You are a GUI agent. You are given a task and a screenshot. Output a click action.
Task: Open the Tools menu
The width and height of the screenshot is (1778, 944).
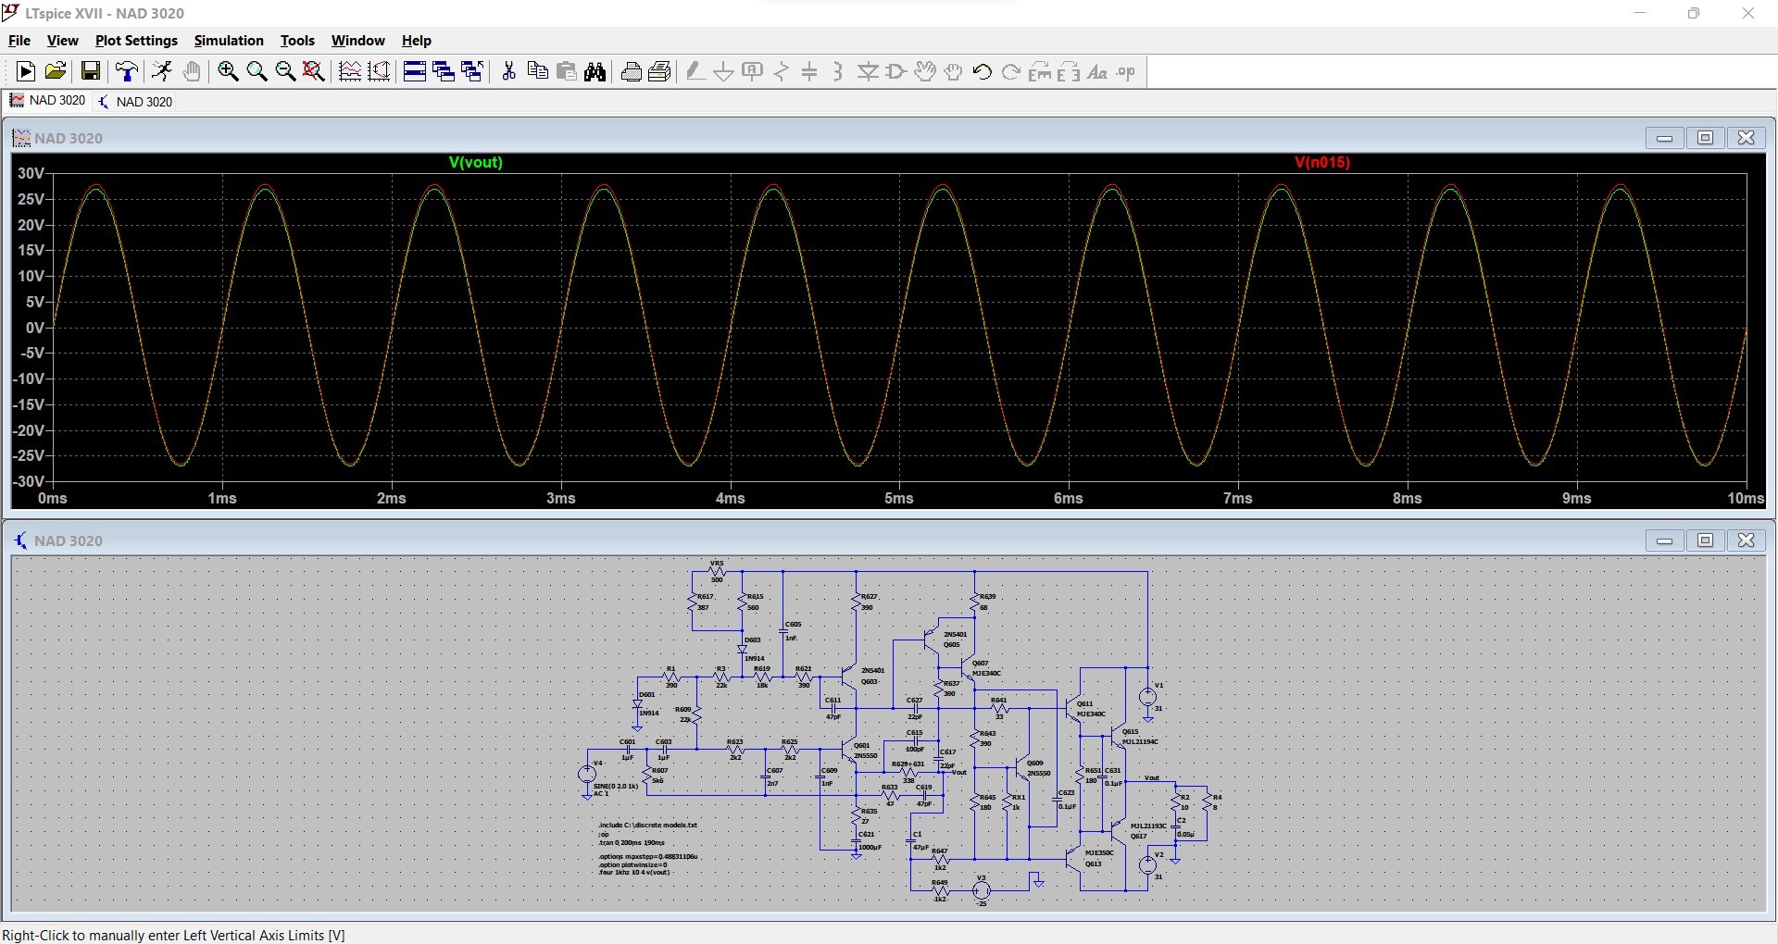point(297,41)
